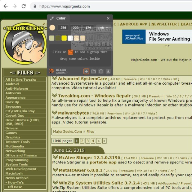This screenshot has width=192, height=192.
Task: Click chevron icon beside Advanced SystemCare
Action: [54, 78]
